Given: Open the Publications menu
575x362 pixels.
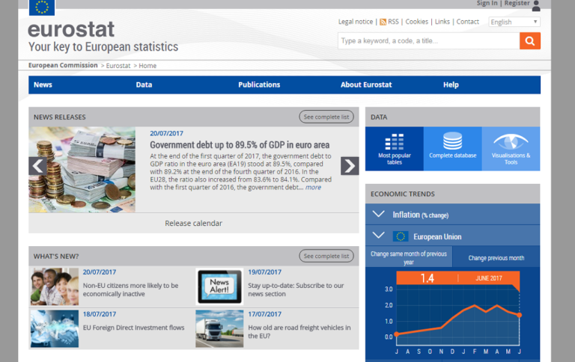Looking at the screenshot, I should click(259, 85).
